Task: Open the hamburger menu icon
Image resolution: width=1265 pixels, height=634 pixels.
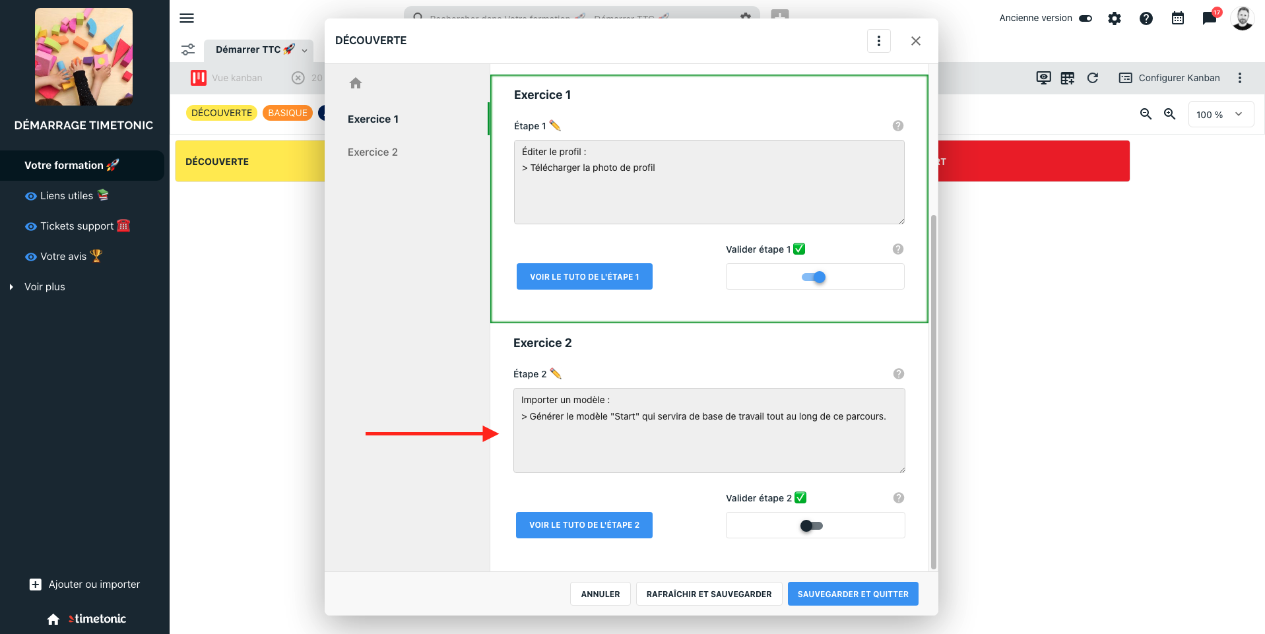Action: (x=187, y=18)
